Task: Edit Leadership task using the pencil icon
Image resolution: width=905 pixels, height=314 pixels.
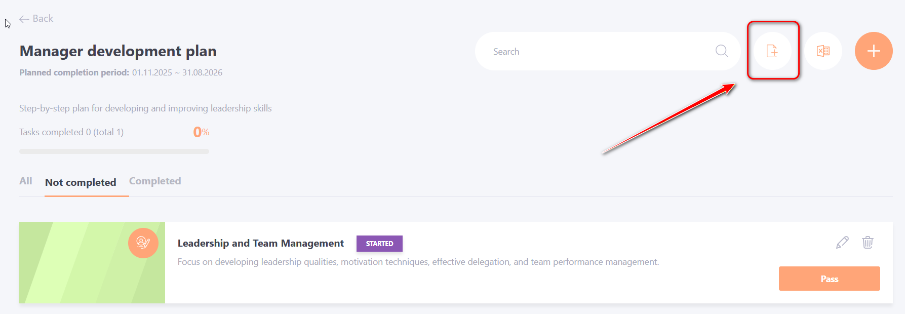Action: pyautogui.click(x=842, y=243)
